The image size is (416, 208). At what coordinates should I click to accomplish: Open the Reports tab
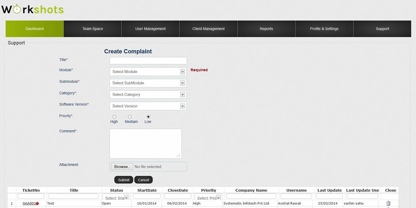(x=266, y=29)
